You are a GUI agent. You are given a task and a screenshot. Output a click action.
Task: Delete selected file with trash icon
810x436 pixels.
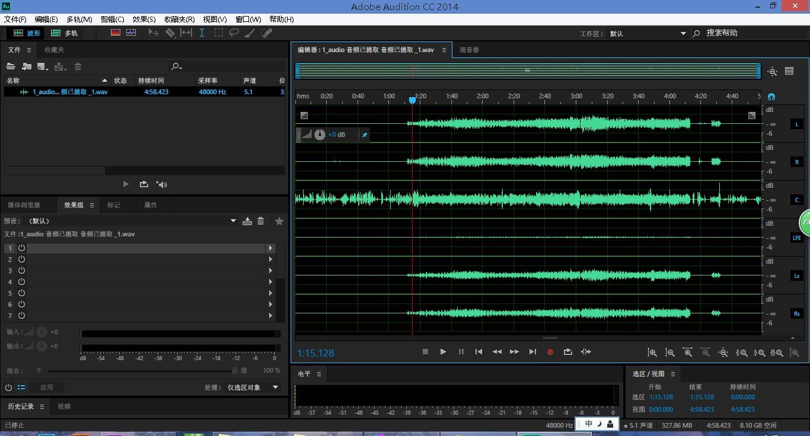78,66
